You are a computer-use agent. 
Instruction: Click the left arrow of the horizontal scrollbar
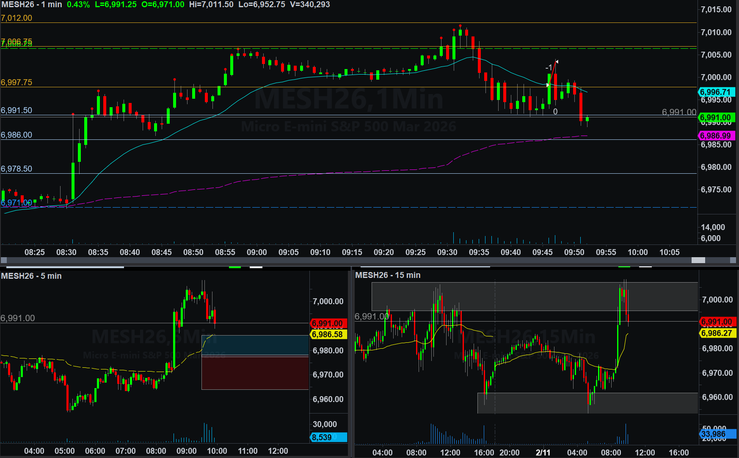[4, 260]
